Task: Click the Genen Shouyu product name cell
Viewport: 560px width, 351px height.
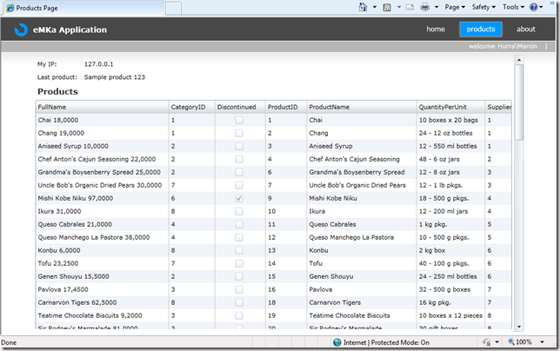Action: [362, 276]
